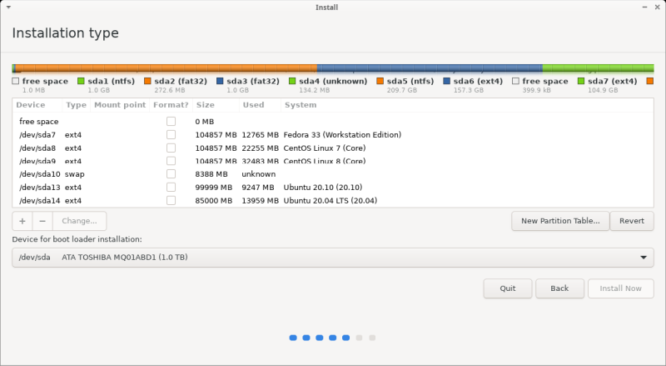The width and height of the screenshot is (666, 366).
Task: Click Fedora 33 (Workstation Edition) text
Action: 342,134
